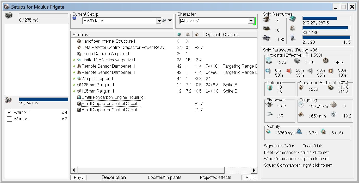Select the Limited 1MN Microwarpdrive I row text
This screenshot has height=183, width=359.
pyautogui.click(x=108, y=60)
